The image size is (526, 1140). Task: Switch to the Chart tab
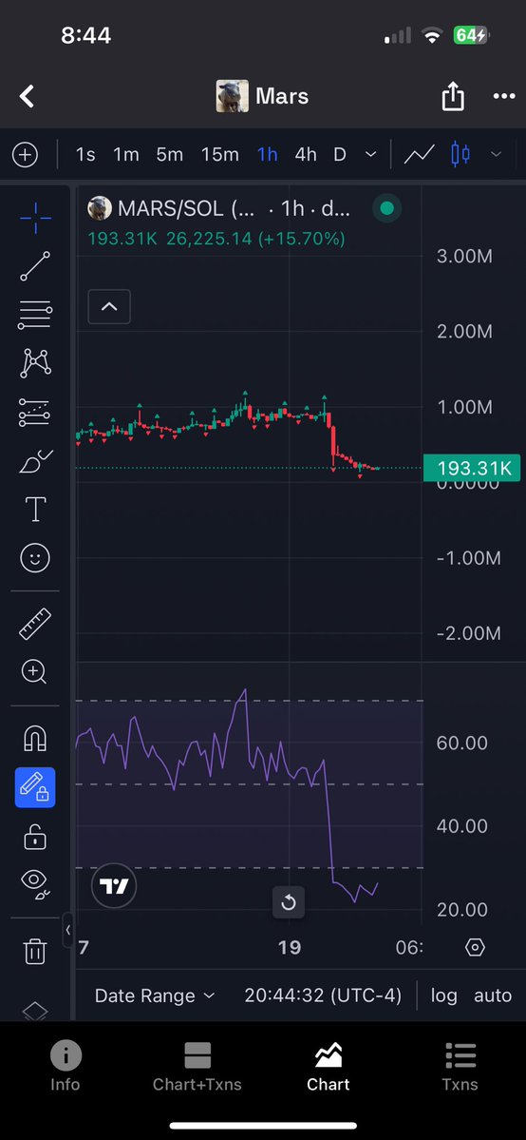(x=329, y=1067)
